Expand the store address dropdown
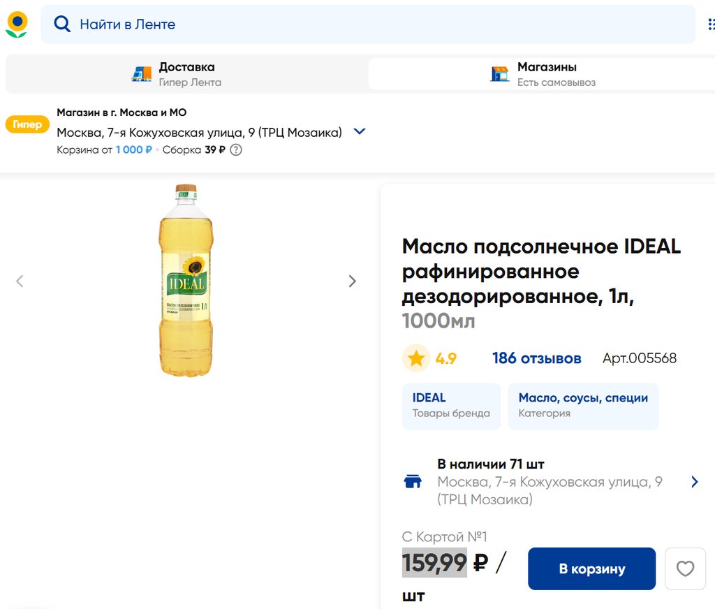Viewport: 715px width, 609px height. [360, 131]
